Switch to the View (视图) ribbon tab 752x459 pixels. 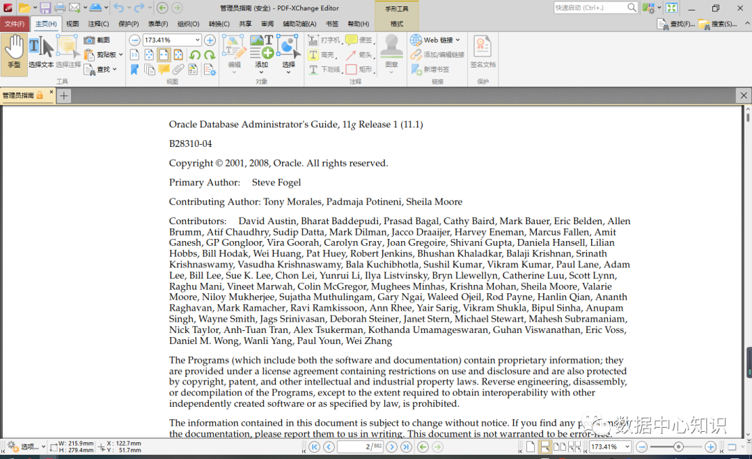[x=72, y=24]
